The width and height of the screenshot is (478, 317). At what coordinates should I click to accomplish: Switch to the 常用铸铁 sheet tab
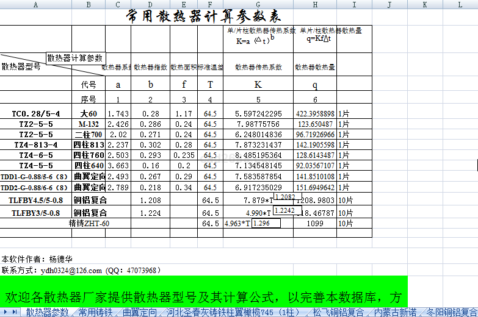coord(96,312)
